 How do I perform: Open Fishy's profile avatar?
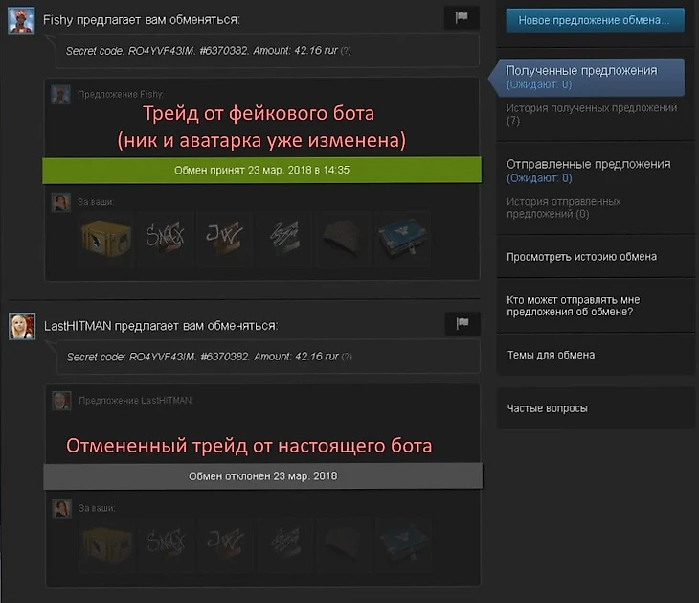tap(21, 20)
